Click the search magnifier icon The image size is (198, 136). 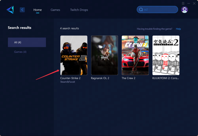point(141,10)
